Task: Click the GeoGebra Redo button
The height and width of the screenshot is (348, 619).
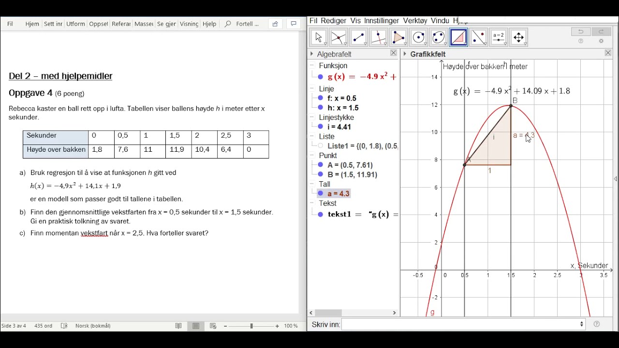Action: pyautogui.click(x=601, y=31)
